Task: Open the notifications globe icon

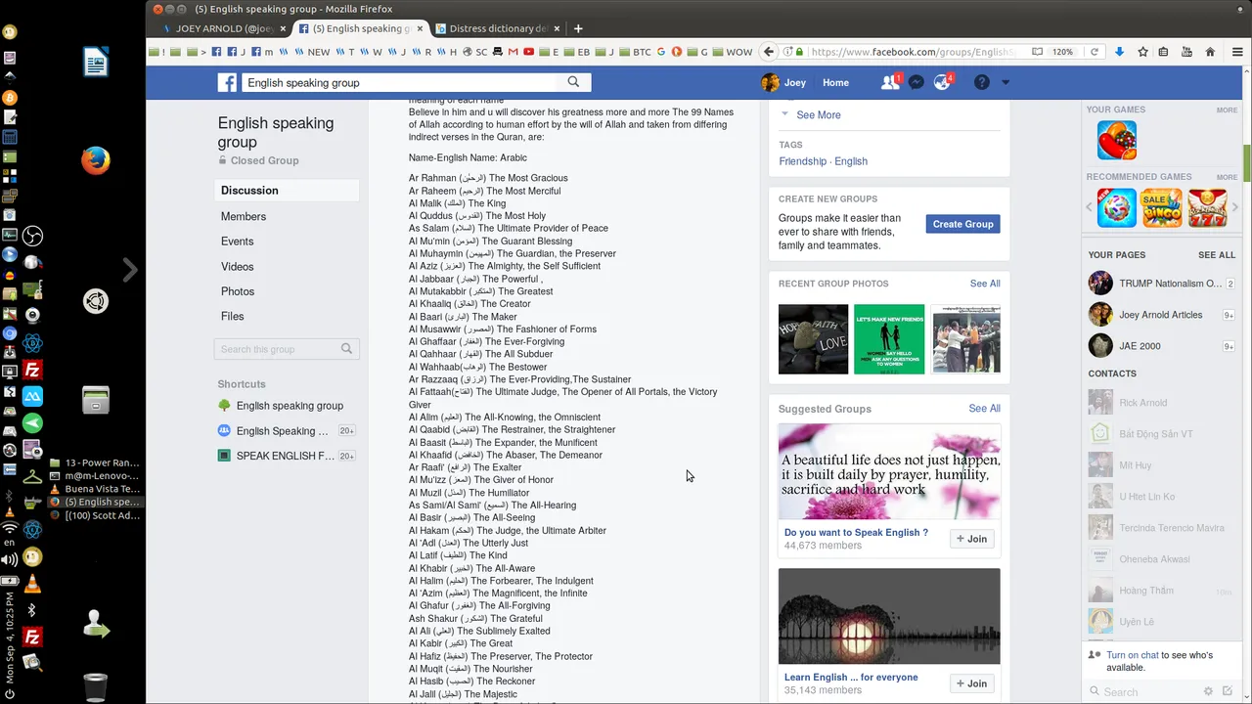Action: pyautogui.click(x=942, y=83)
